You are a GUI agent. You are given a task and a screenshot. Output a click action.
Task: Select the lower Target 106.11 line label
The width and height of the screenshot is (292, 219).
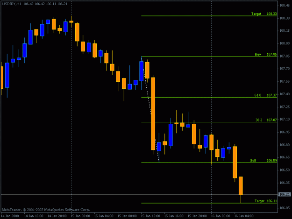266,201
